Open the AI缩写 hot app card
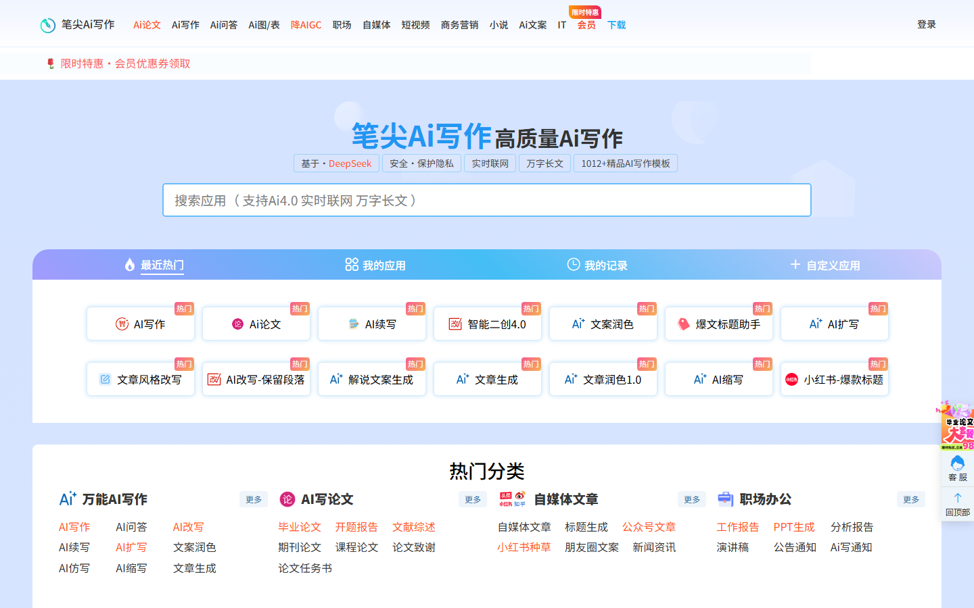 point(719,379)
